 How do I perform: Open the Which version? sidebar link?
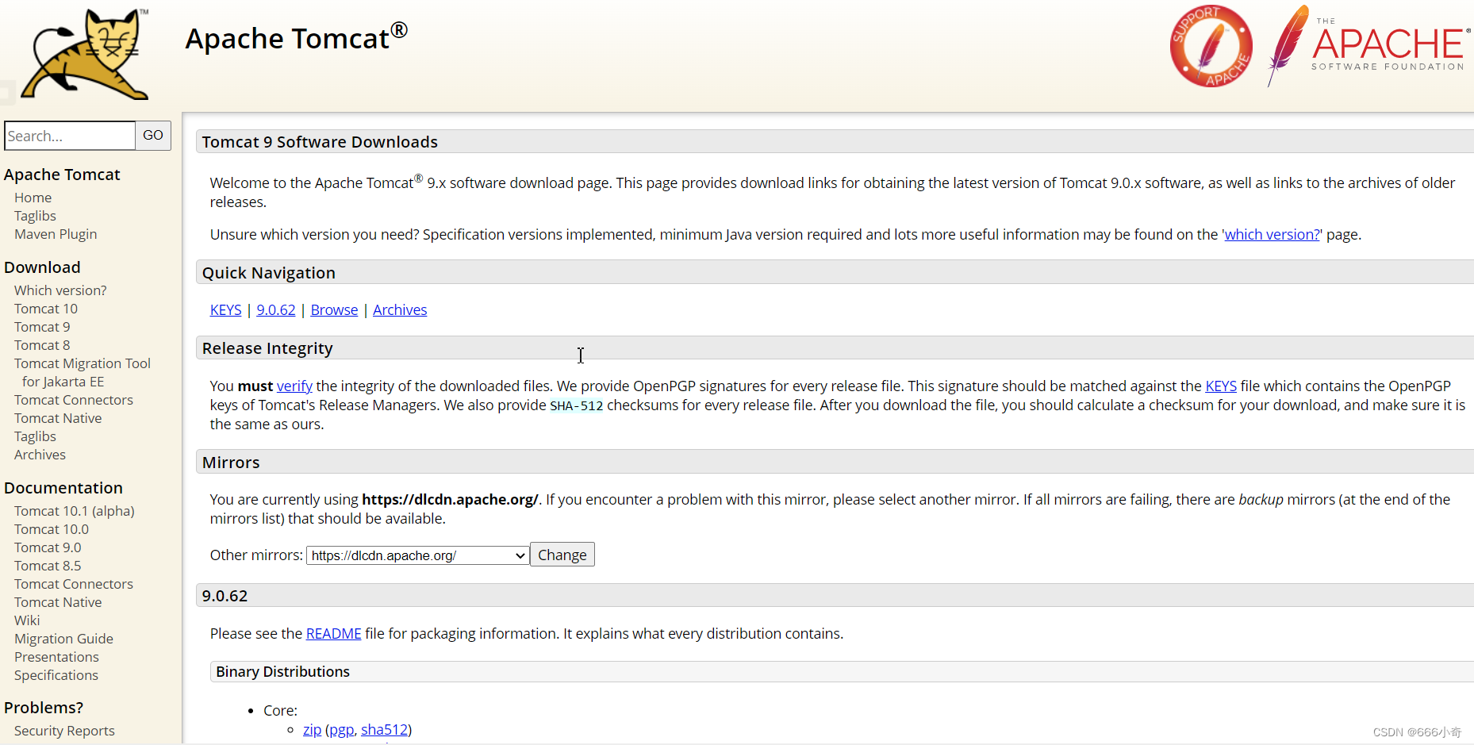pos(60,290)
